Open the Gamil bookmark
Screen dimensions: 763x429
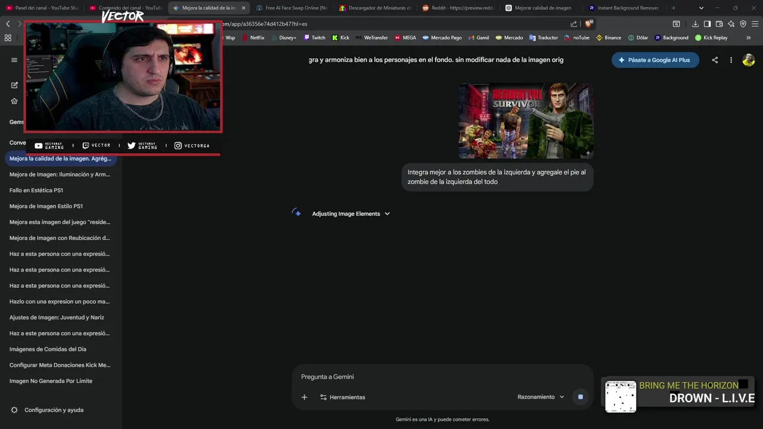coord(478,38)
